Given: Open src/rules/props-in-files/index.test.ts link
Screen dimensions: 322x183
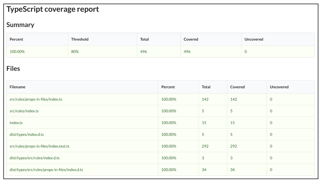Looking at the screenshot, I should point(39,146).
